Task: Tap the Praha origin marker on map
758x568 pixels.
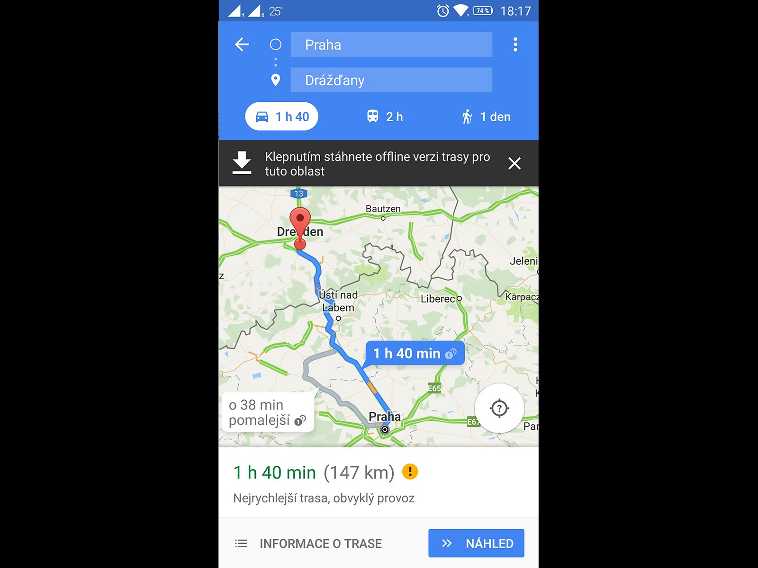Action: click(x=385, y=429)
